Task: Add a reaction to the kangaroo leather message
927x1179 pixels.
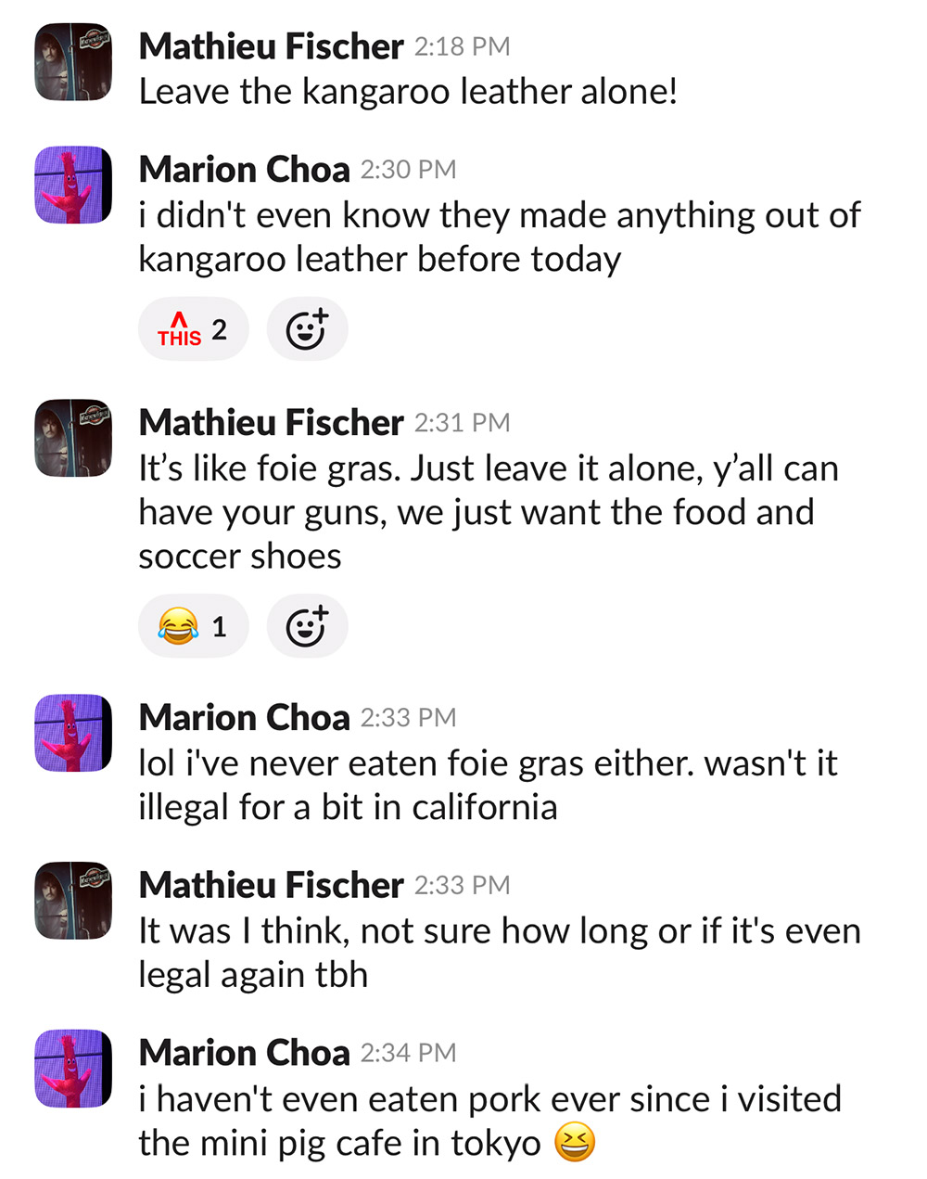Action: pos(307,329)
